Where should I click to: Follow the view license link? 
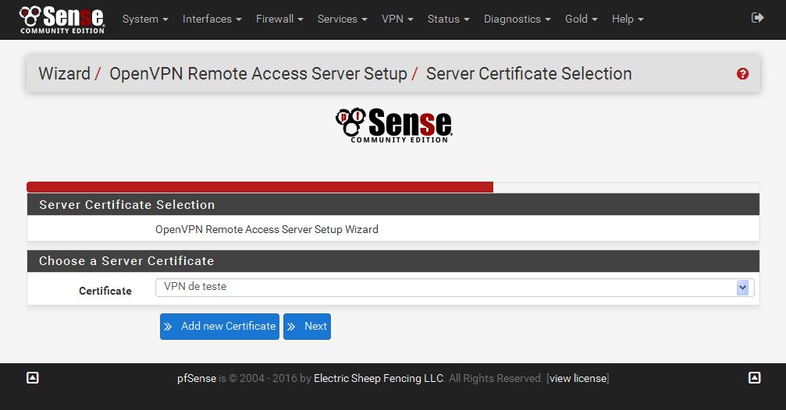(578, 379)
